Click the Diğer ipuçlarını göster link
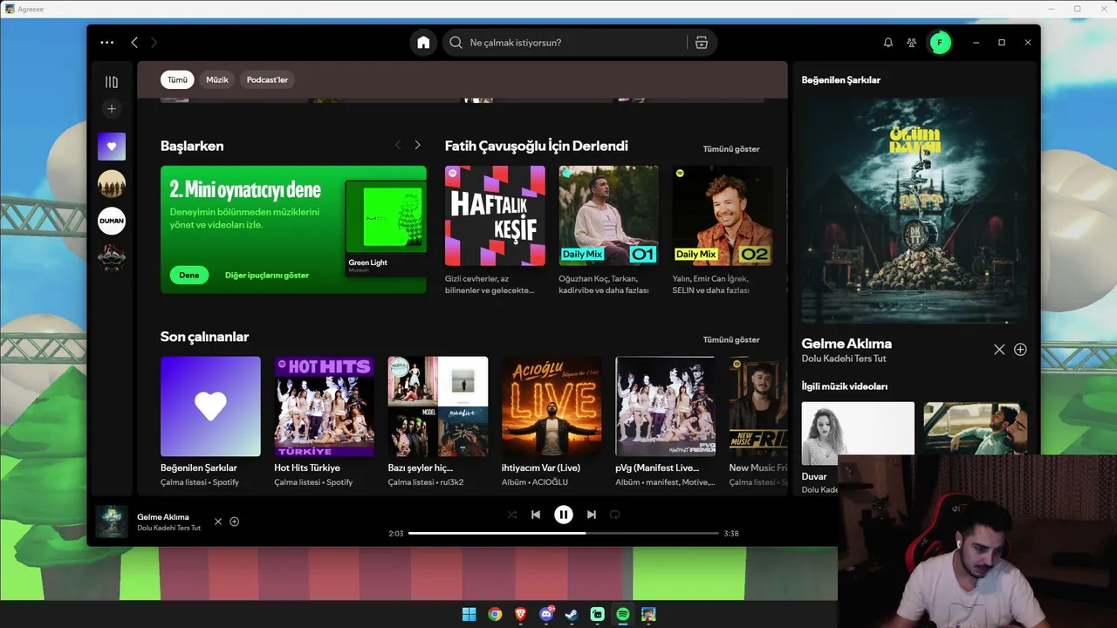 [x=267, y=275]
